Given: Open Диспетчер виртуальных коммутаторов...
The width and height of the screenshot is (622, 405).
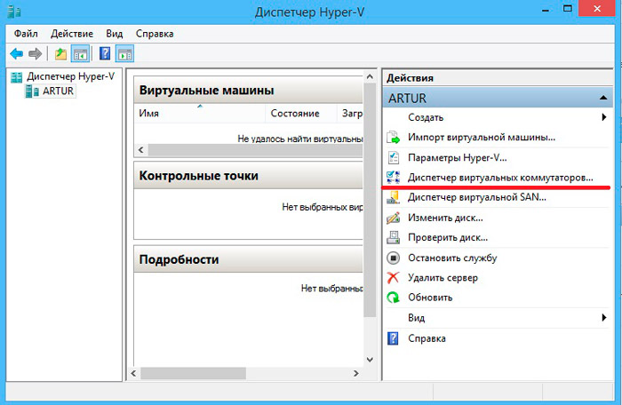Looking at the screenshot, I should pyautogui.click(x=500, y=178).
